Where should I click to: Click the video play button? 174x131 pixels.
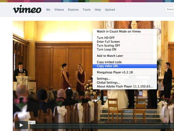[x=21, y=125]
